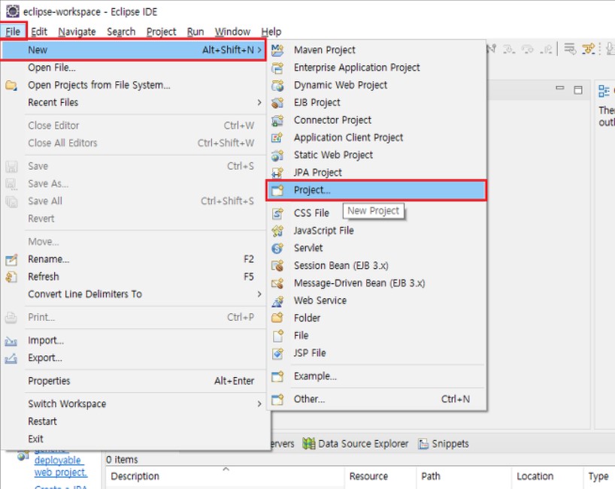Screen dimensions: 615x489
Task: Switch to the Data Source Explorer tab
Action: pyautogui.click(x=356, y=443)
